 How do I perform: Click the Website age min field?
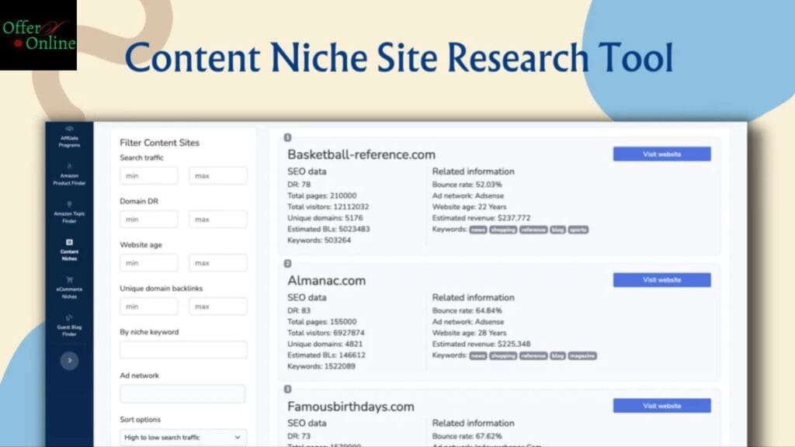[148, 263]
